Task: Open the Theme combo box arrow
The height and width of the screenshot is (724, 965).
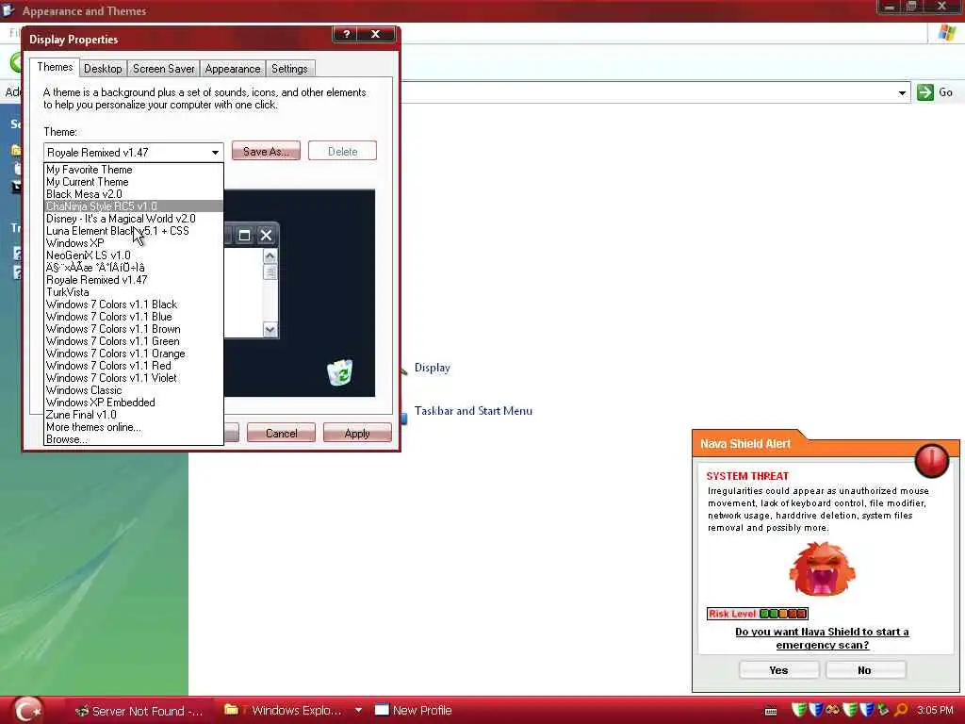Action: click(x=215, y=152)
